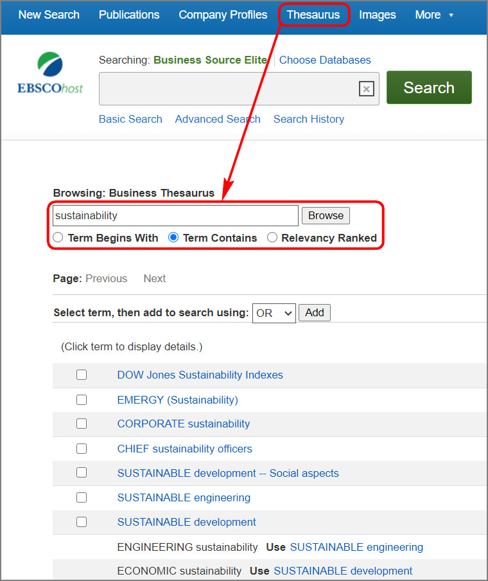Select the Term Contains radio button
This screenshot has width=488, height=581.
tap(173, 238)
